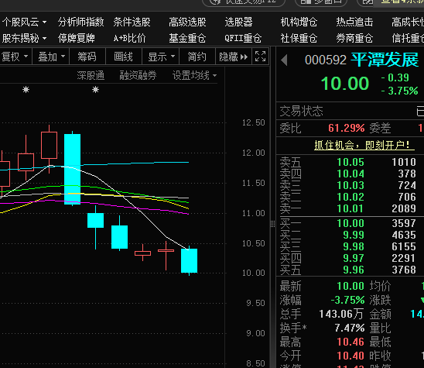Click the 委比 value 61.29%

tap(347, 128)
